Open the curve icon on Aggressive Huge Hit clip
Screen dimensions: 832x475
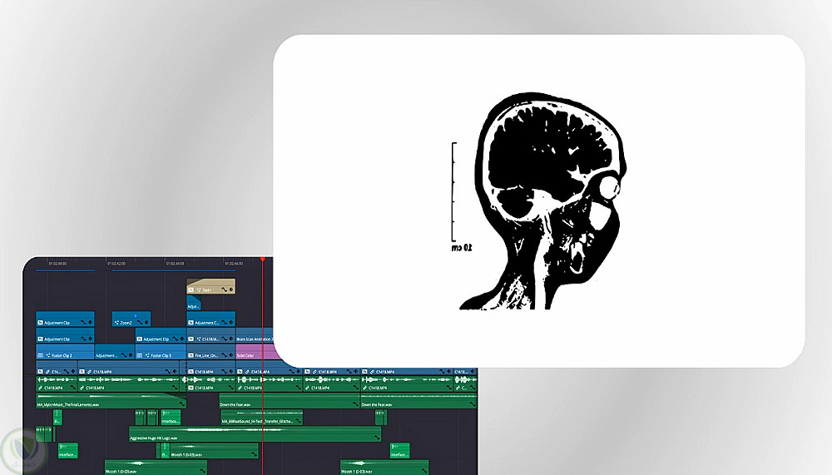(x=377, y=438)
